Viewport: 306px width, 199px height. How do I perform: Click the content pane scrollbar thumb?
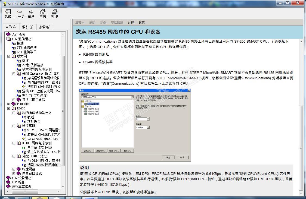pyautogui.click(x=301, y=148)
